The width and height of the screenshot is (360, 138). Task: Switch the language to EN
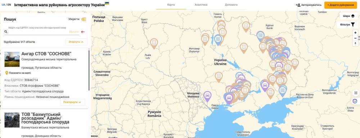[9, 5]
